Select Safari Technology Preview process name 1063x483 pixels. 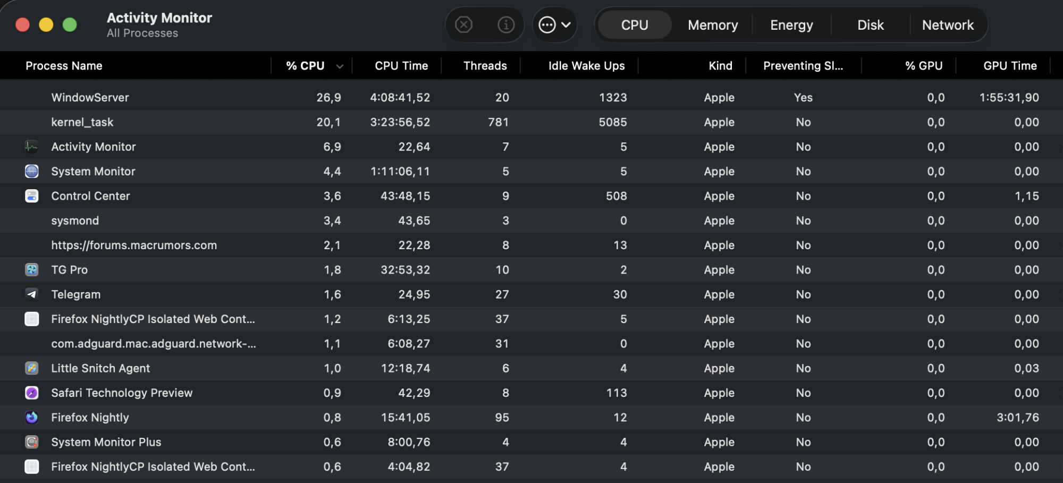[x=122, y=393]
